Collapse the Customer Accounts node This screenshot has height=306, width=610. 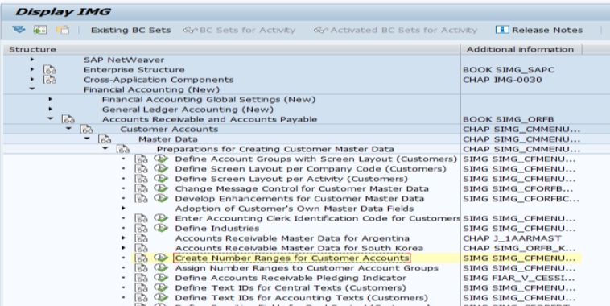click(x=68, y=129)
